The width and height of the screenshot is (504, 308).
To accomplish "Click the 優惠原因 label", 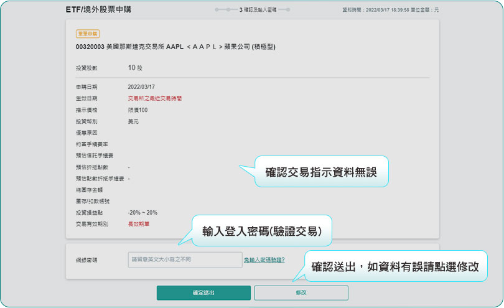I will pos(86,133).
